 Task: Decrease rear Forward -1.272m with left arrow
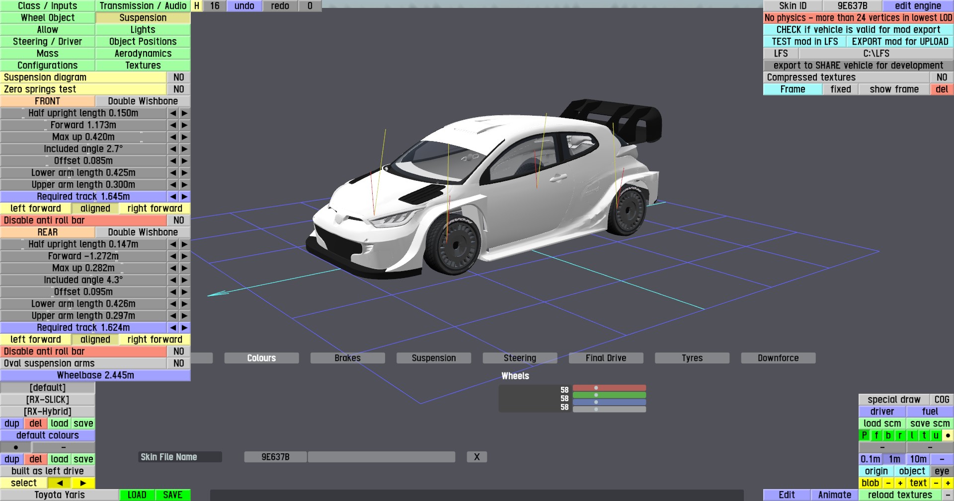[173, 256]
